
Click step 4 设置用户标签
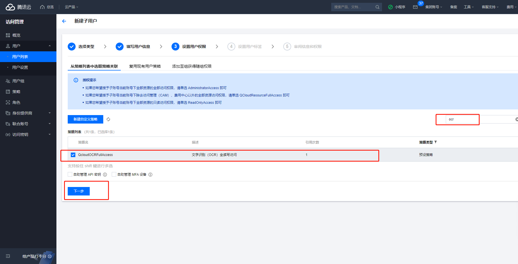245,47
